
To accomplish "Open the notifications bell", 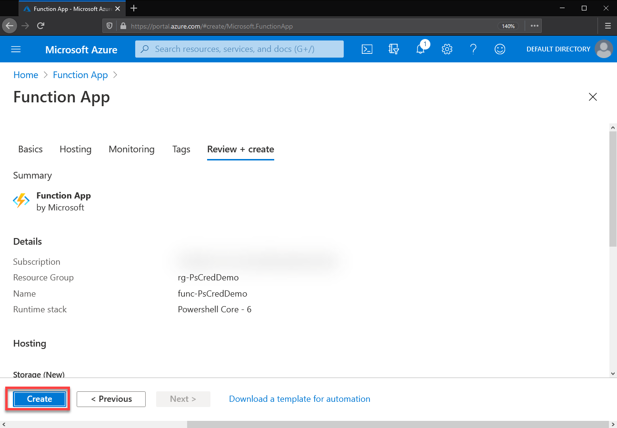I will click(x=420, y=49).
